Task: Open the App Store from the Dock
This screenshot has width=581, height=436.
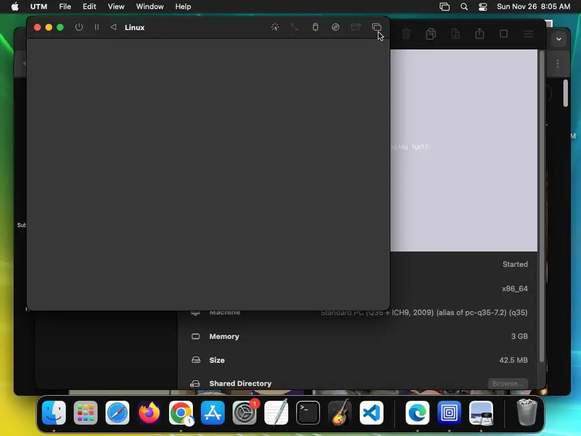Action: click(x=213, y=413)
